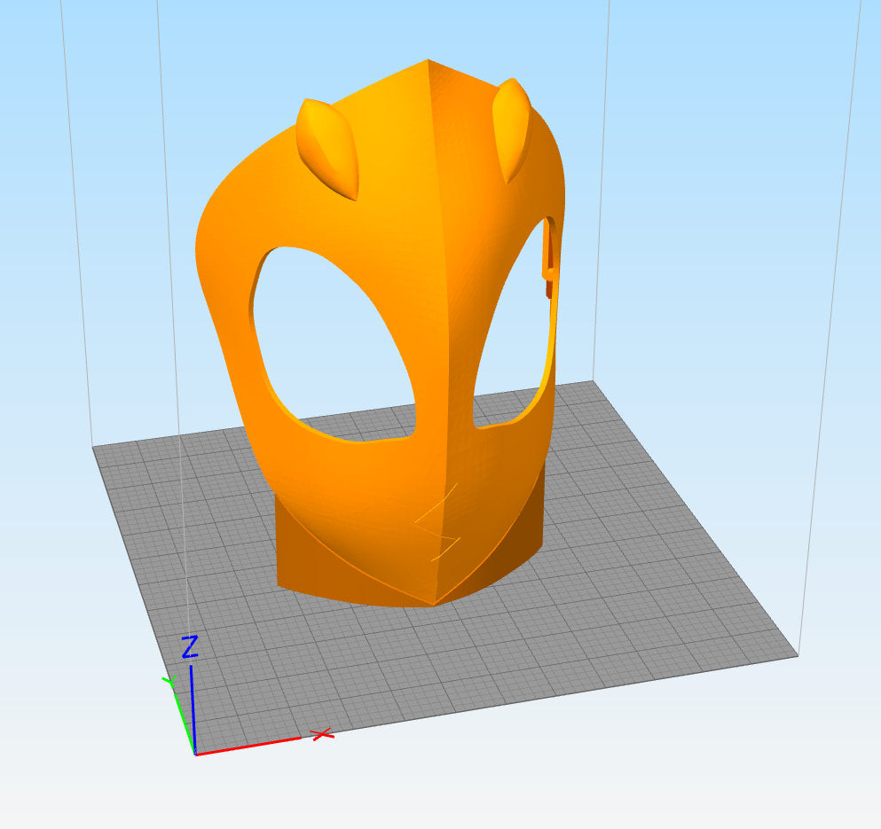Click the red X axis marker
This screenshot has width=881, height=829.
click(x=323, y=734)
